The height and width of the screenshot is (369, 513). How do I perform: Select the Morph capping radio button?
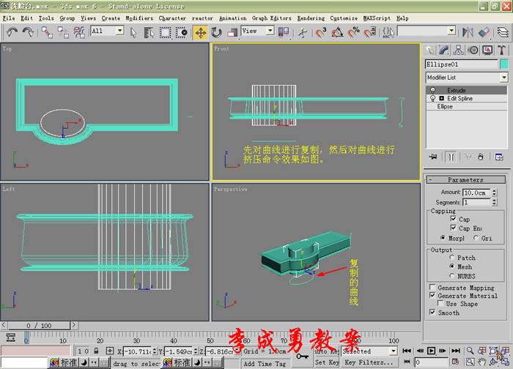443,238
